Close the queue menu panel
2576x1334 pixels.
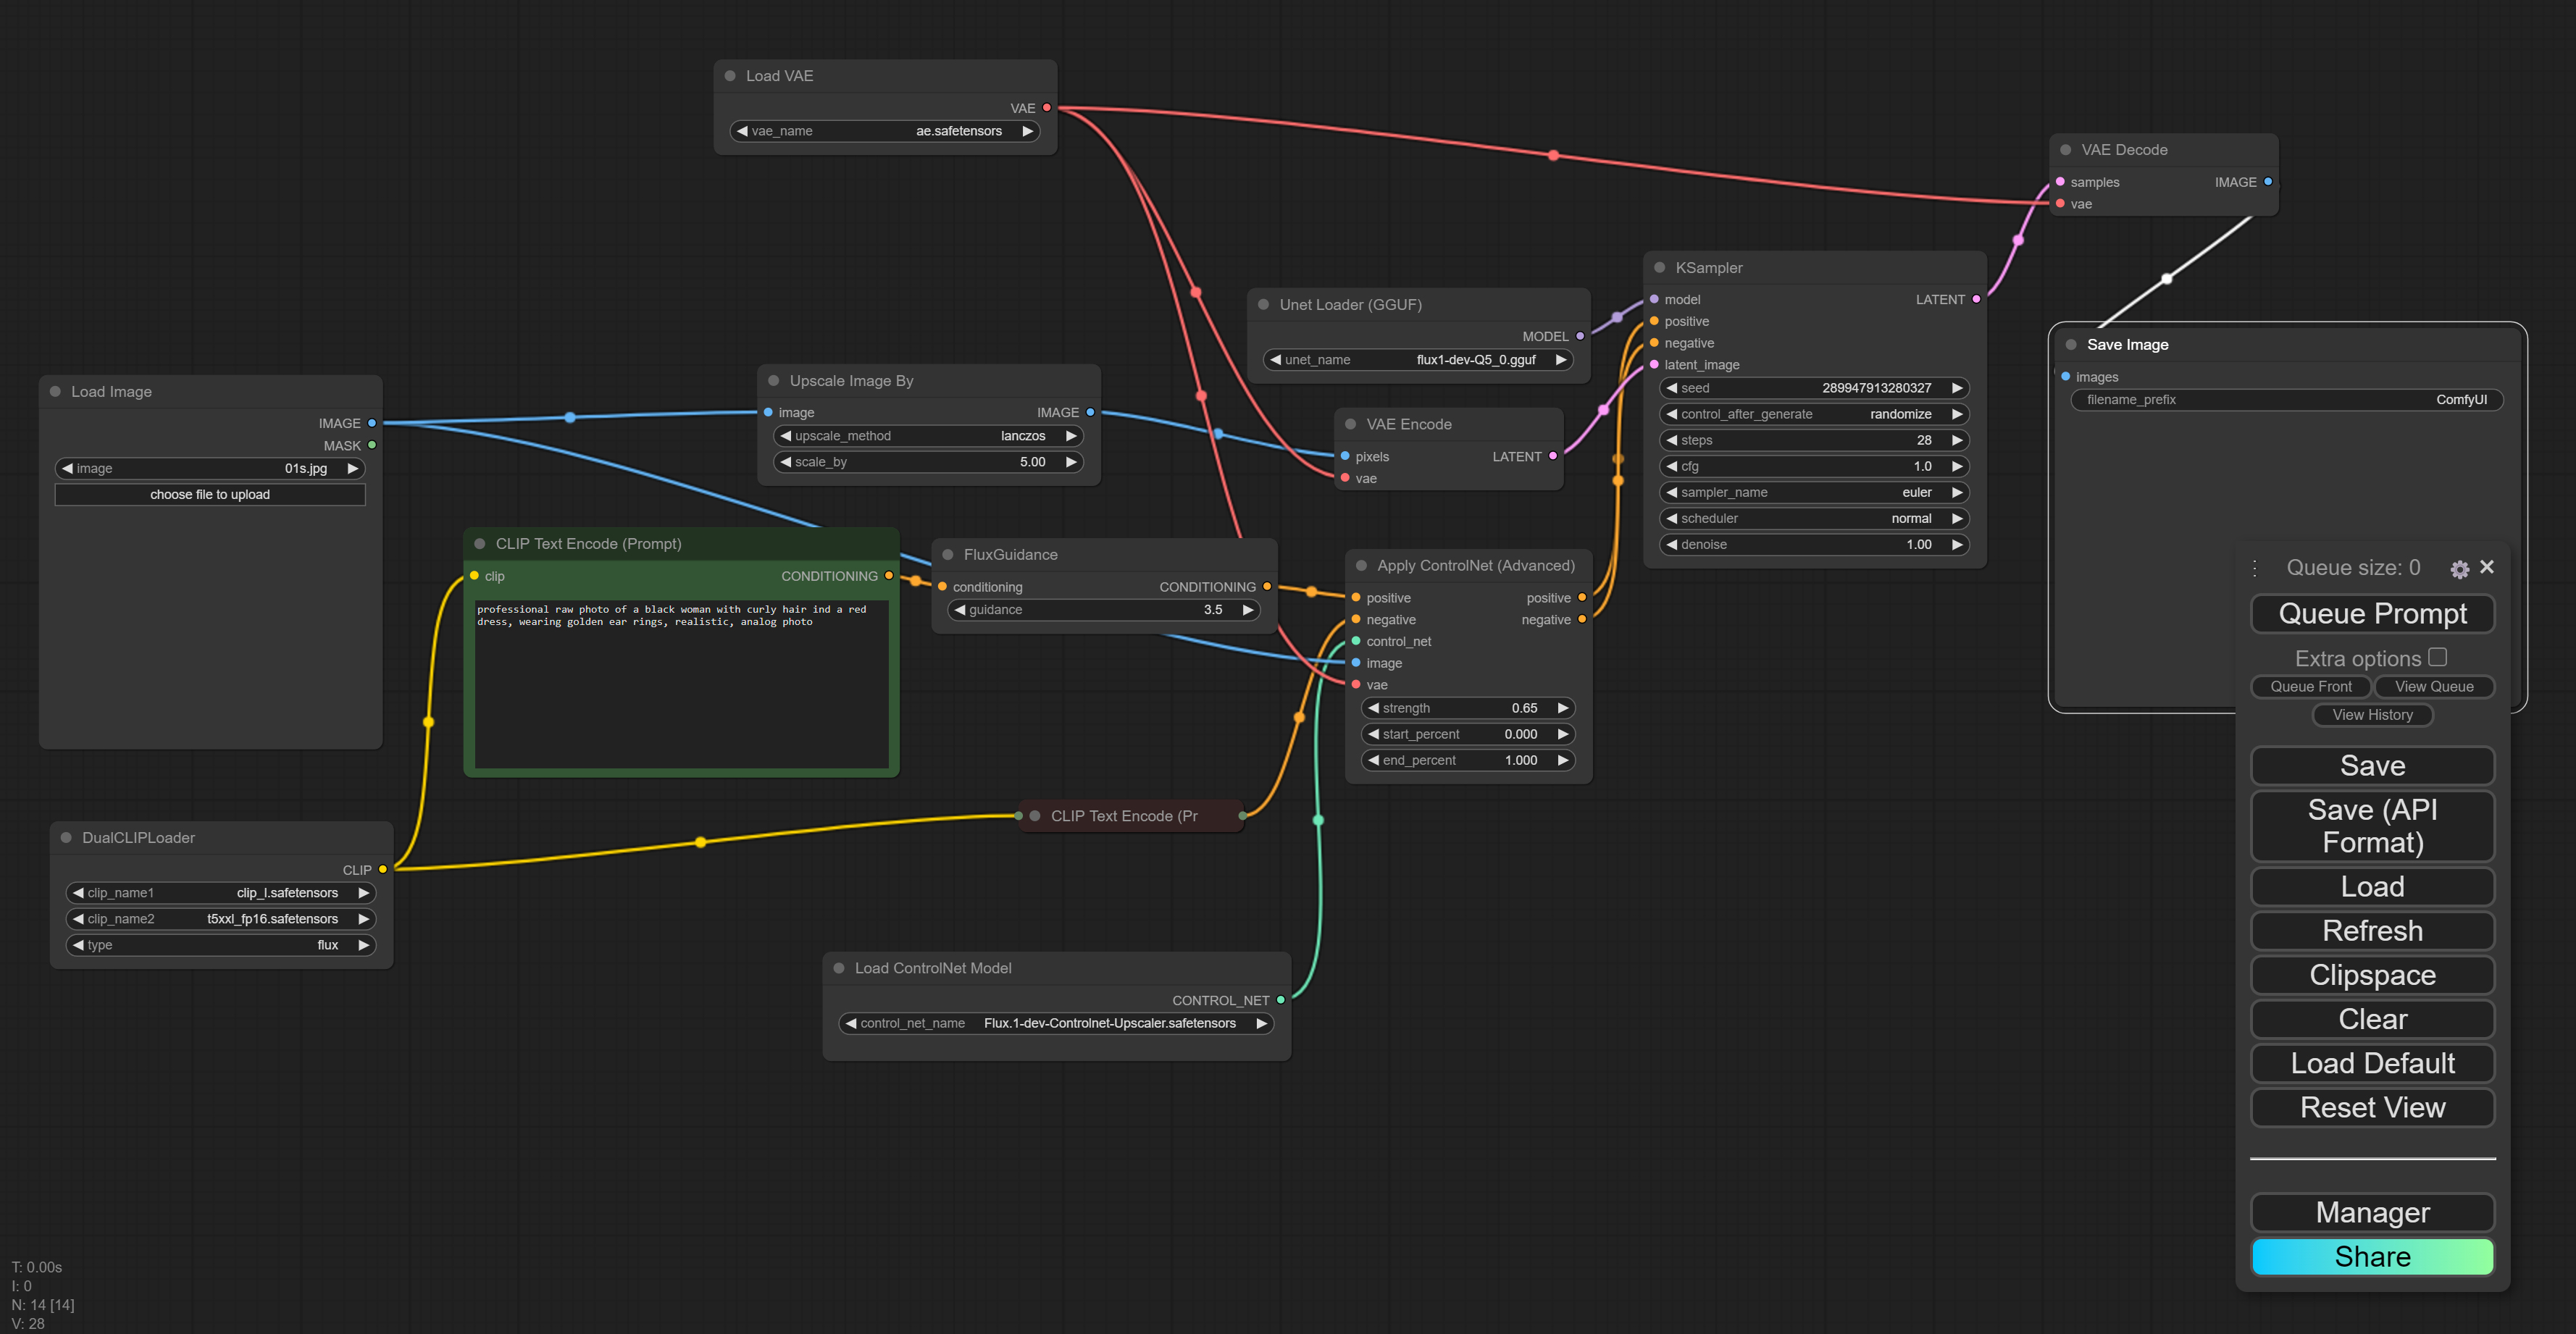coord(2487,567)
